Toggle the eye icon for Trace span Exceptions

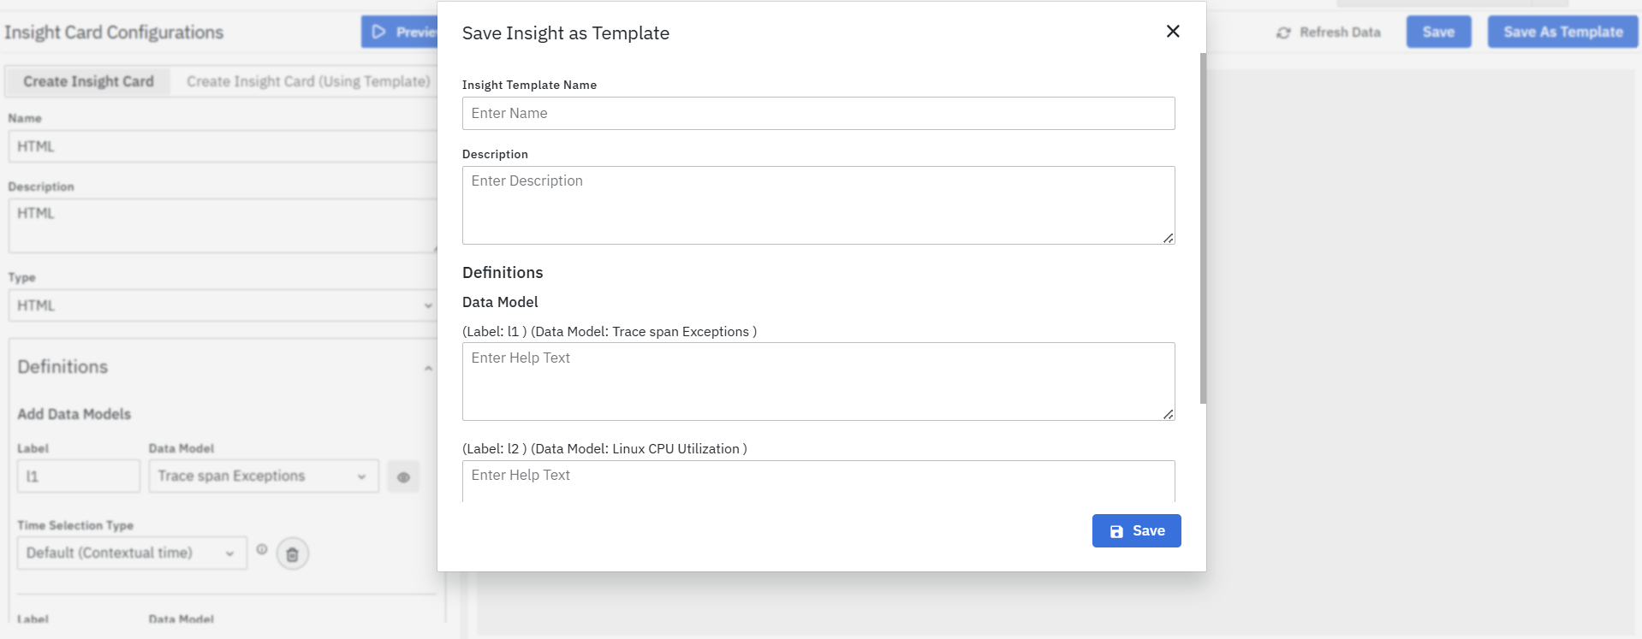tap(403, 477)
